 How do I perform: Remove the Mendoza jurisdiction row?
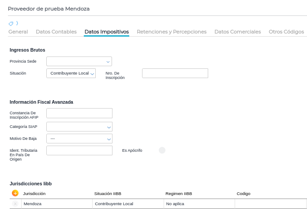[15, 204]
